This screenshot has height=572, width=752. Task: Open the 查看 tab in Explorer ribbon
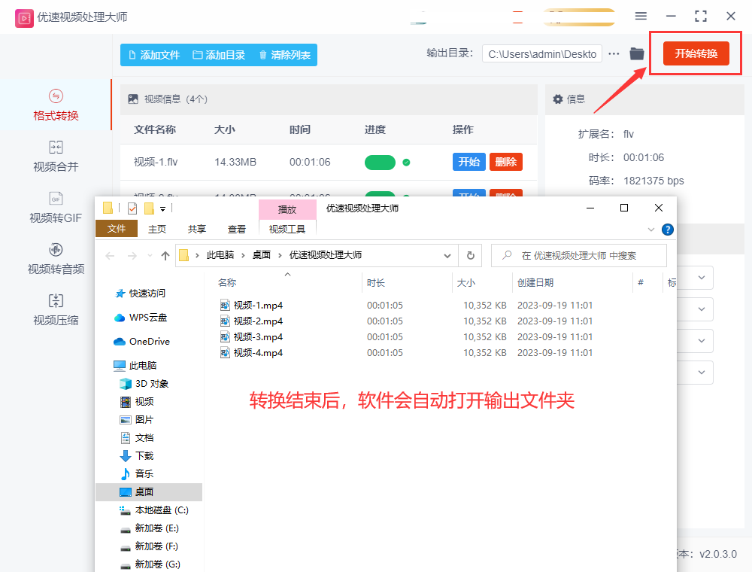[x=236, y=230]
